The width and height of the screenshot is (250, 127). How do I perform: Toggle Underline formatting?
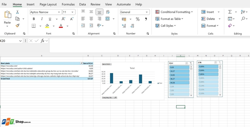click(x=50, y=19)
